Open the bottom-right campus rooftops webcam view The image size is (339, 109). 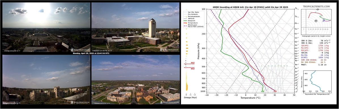135,79
